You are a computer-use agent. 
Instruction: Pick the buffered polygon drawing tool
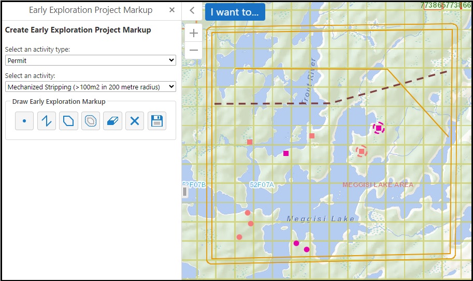click(91, 121)
